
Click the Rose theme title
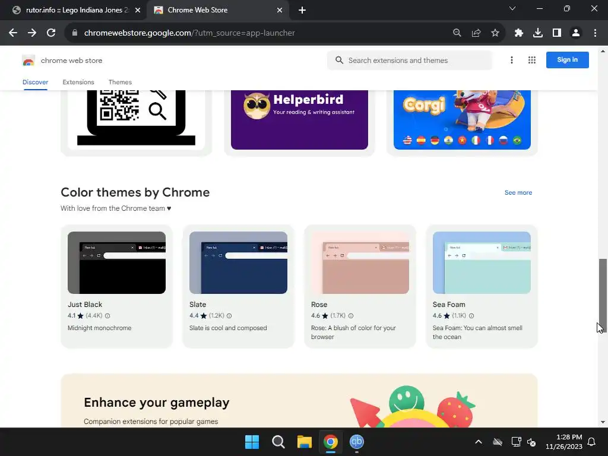tap(319, 305)
